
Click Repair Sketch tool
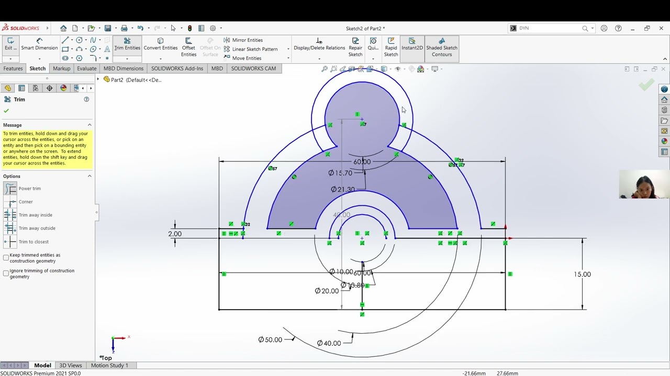355,47
